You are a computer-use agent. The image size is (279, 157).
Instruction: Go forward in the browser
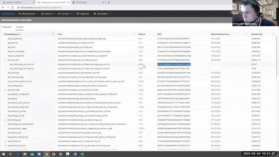point(8,8)
